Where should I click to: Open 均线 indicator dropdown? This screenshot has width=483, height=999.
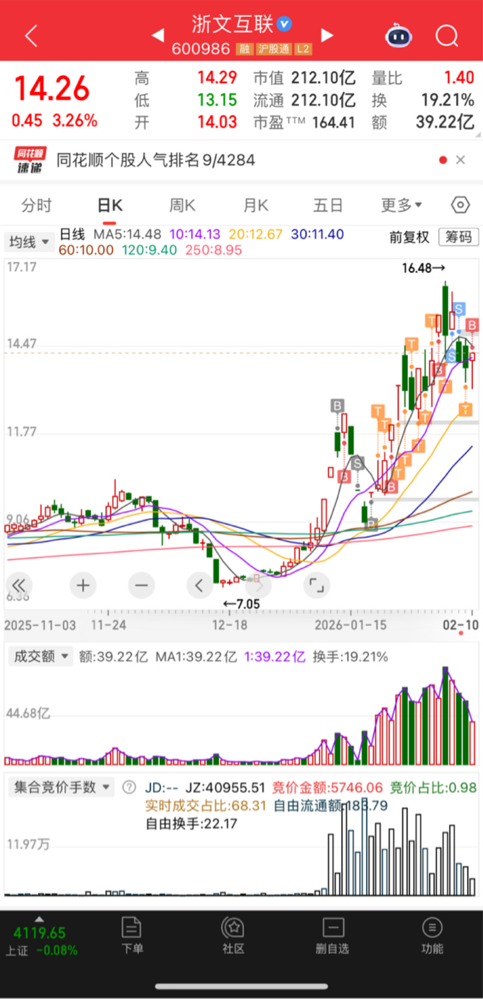[29, 241]
